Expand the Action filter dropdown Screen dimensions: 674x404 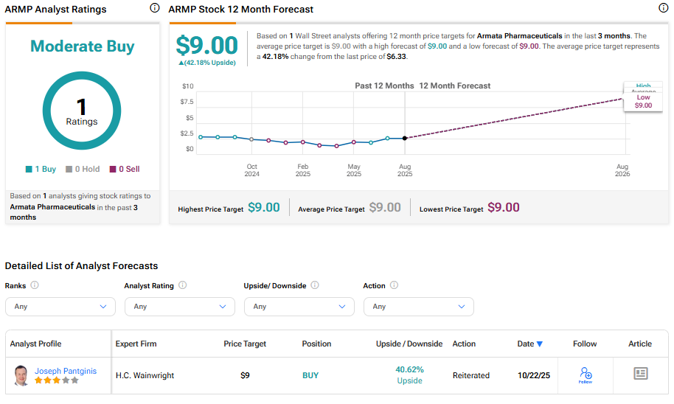(419, 307)
